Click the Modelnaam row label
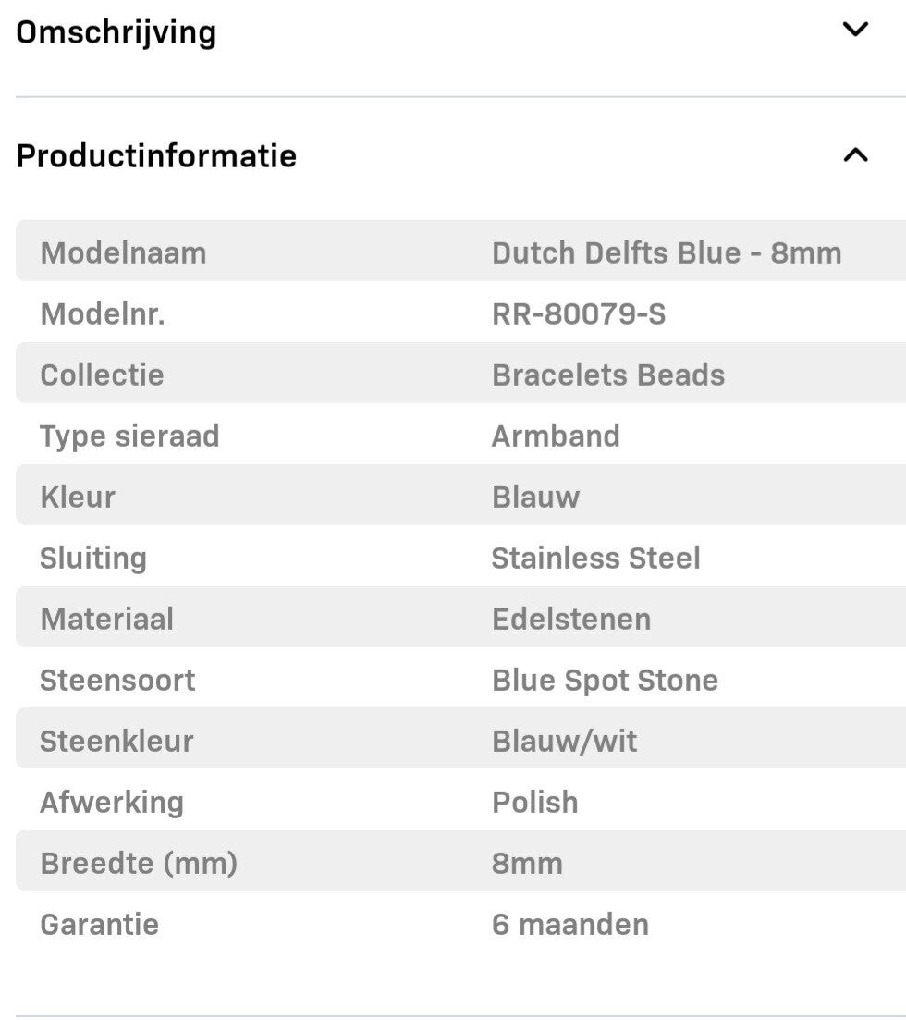 click(123, 252)
